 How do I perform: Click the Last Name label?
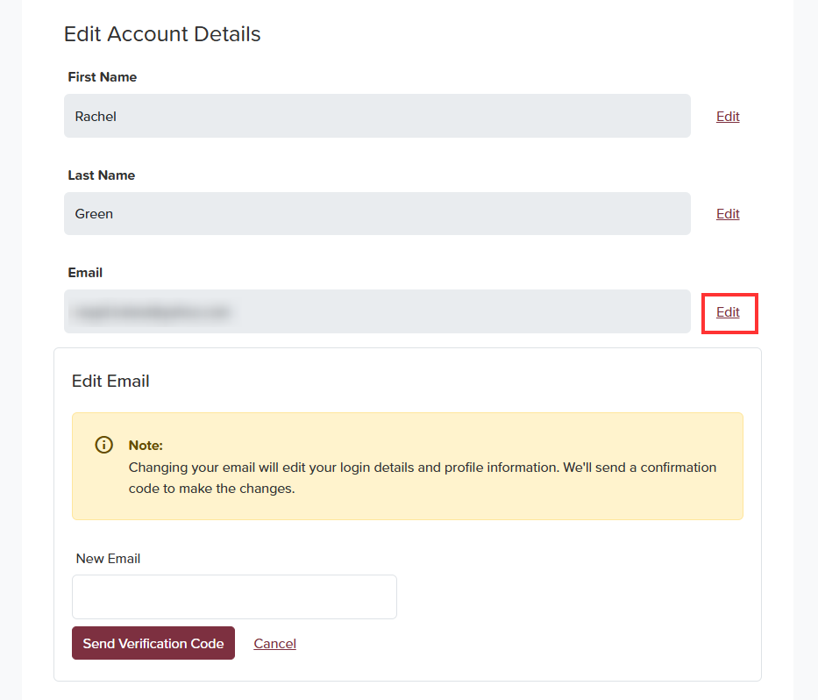[102, 175]
